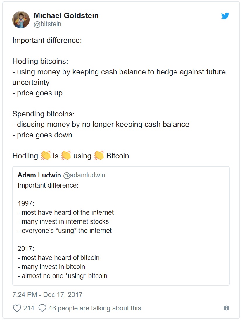Click the "Hodling bitcoins:" text line
Screen dimensions: 242x321
point(40,61)
